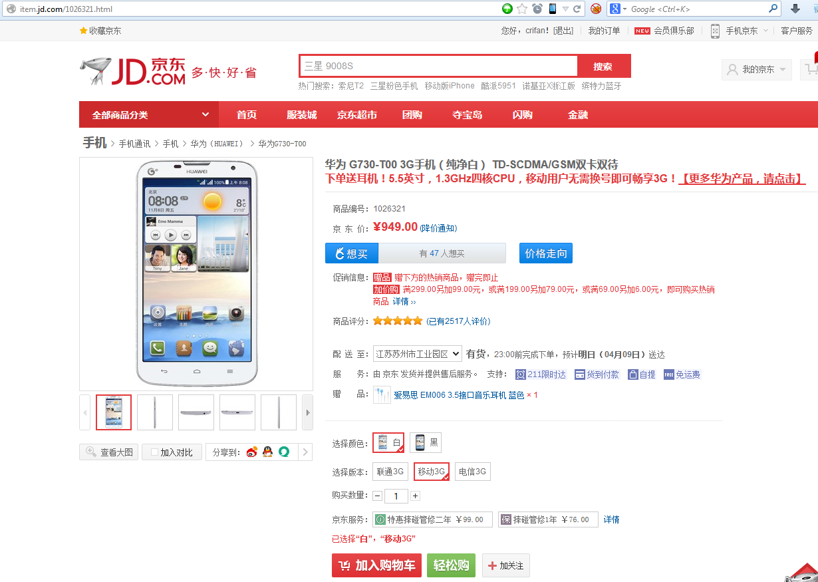Share to QQ penguin icon
This screenshot has height=582, width=818.
click(267, 452)
